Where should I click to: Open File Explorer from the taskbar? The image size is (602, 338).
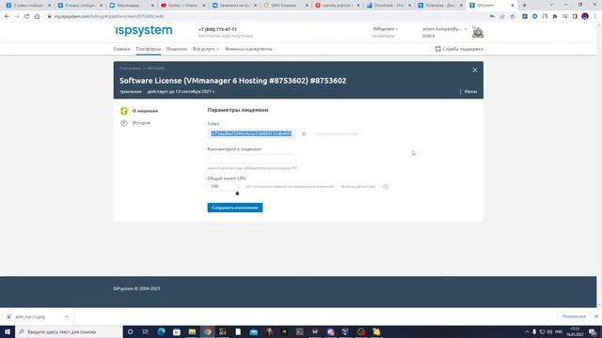(x=192, y=331)
